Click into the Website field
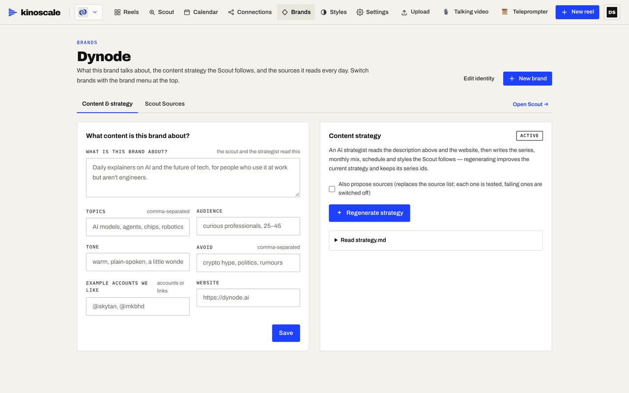This screenshot has height=393, width=629. (248, 298)
